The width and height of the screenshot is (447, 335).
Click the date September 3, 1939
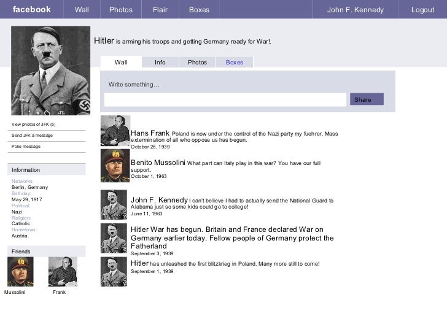(152, 253)
